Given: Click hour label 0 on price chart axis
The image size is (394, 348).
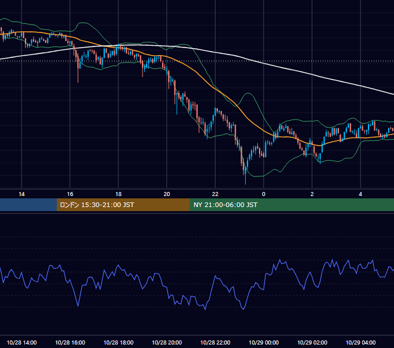Looking at the screenshot, I should [264, 194].
